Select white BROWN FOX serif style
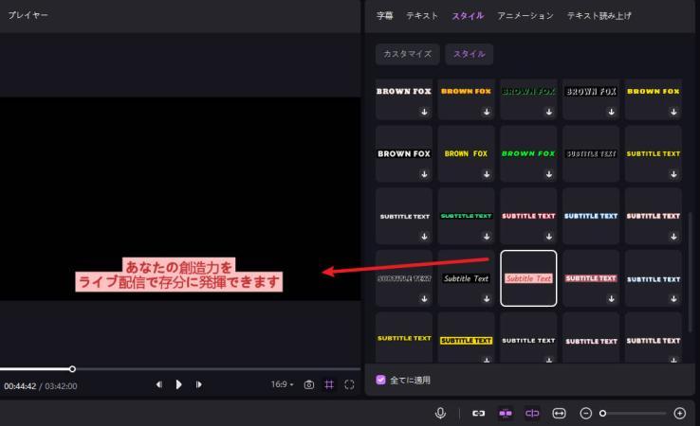 pyautogui.click(x=403, y=99)
